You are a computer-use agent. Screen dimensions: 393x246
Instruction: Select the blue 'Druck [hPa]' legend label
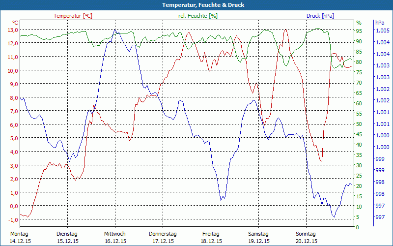pyautogui.click(x=320, y=16)
